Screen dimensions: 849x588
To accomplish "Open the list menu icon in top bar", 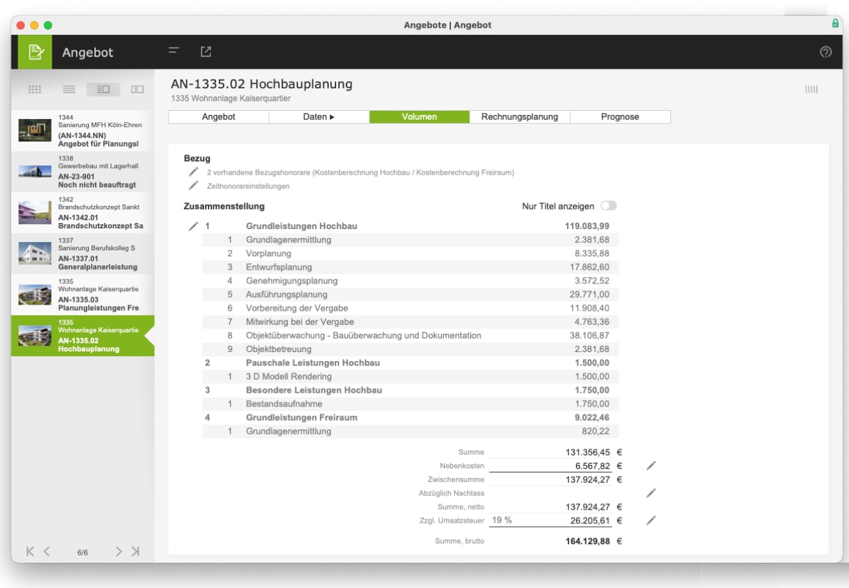I will (174, 51).
